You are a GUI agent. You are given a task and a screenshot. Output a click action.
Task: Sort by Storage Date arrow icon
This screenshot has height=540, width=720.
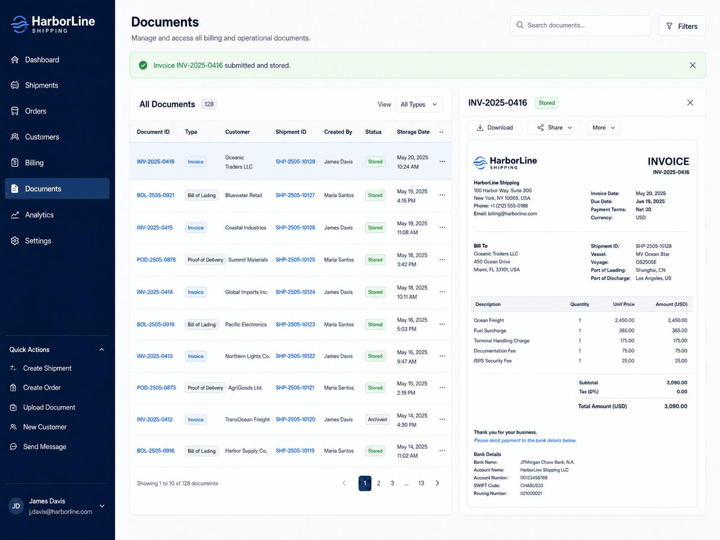(x=441, y=132)
